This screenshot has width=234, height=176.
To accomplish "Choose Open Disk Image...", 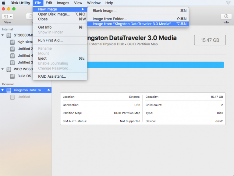I will tap(60, 14).
